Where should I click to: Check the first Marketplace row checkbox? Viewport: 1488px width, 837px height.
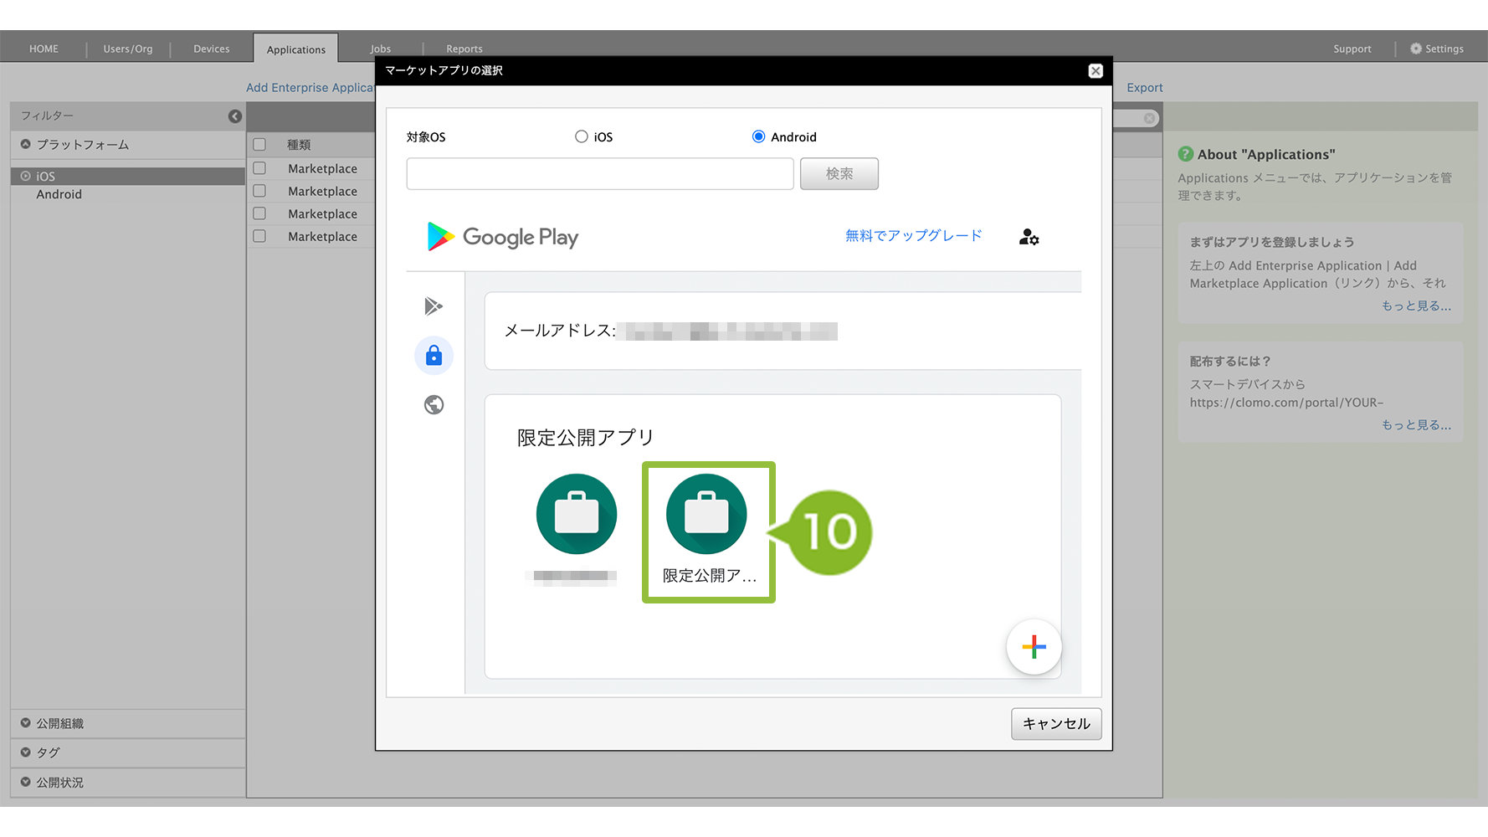[259, 168]
